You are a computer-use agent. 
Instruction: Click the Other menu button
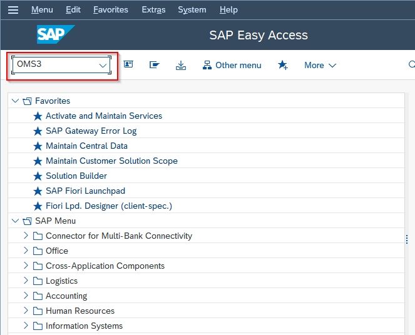click(x=232, y=65)
